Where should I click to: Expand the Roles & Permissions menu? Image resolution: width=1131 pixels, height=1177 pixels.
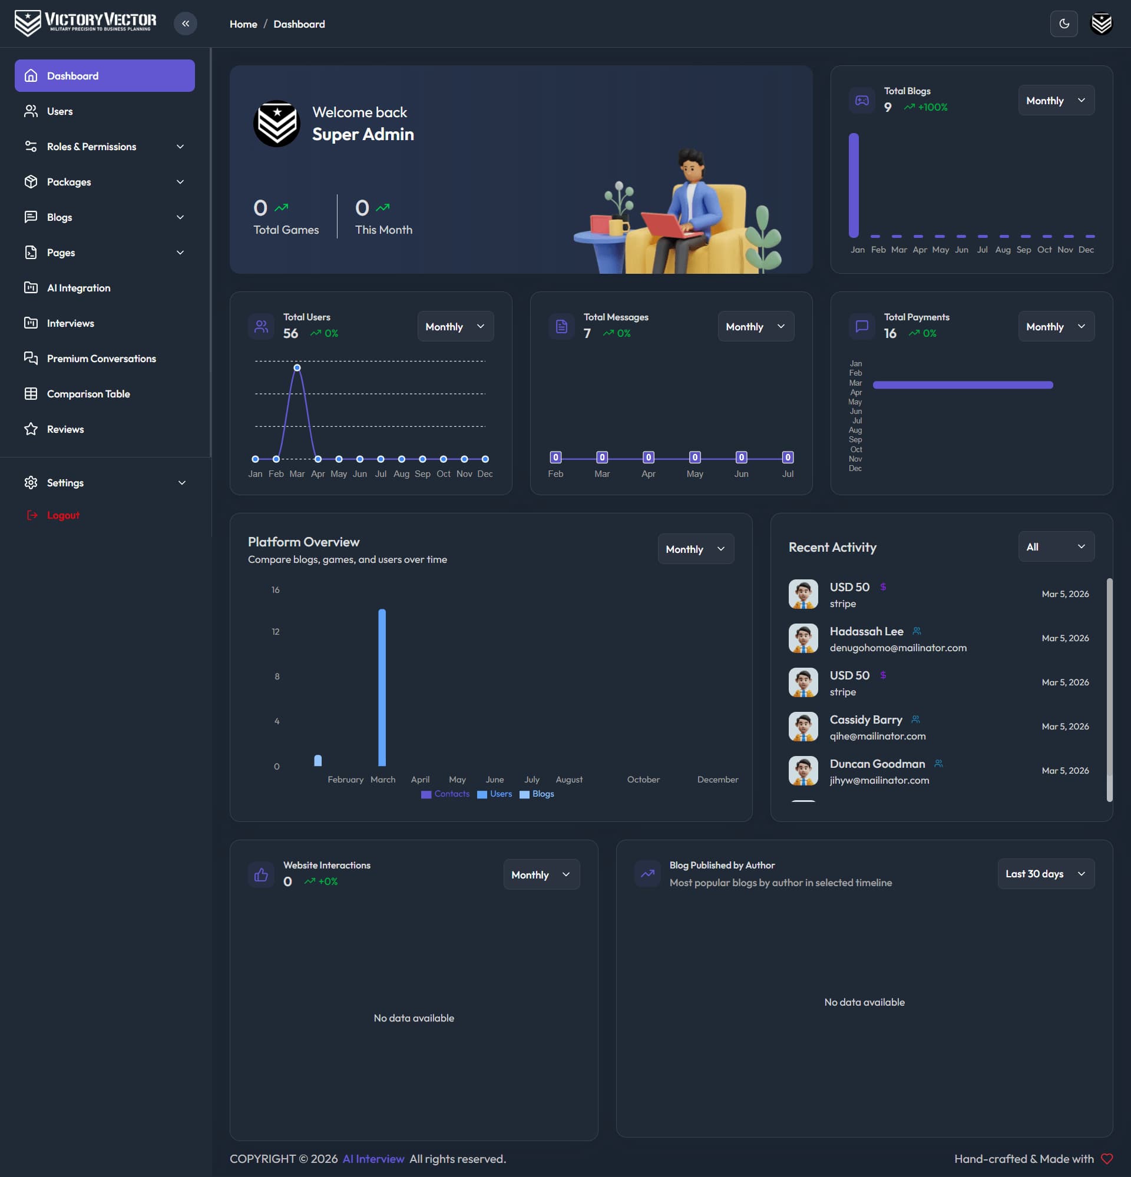(x=105, y=147)
